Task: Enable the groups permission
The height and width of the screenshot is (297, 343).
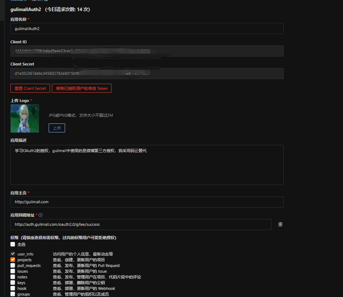Action: pyautogui.click(x=12, y=294)
